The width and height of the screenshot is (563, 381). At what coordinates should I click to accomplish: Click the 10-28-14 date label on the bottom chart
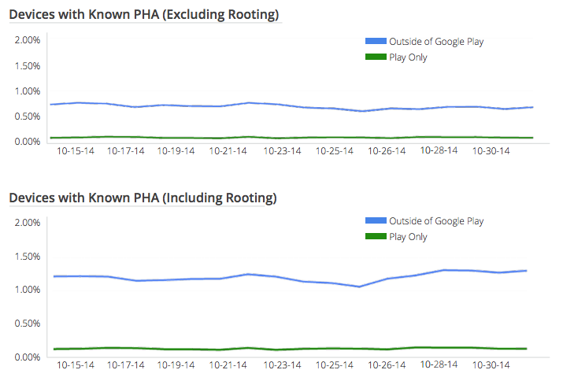click(439, 365)
